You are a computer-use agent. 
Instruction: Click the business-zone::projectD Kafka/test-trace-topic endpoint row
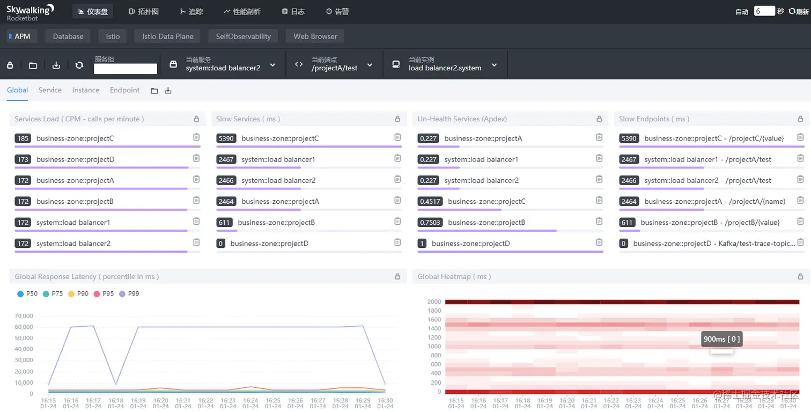click(712, 244)
